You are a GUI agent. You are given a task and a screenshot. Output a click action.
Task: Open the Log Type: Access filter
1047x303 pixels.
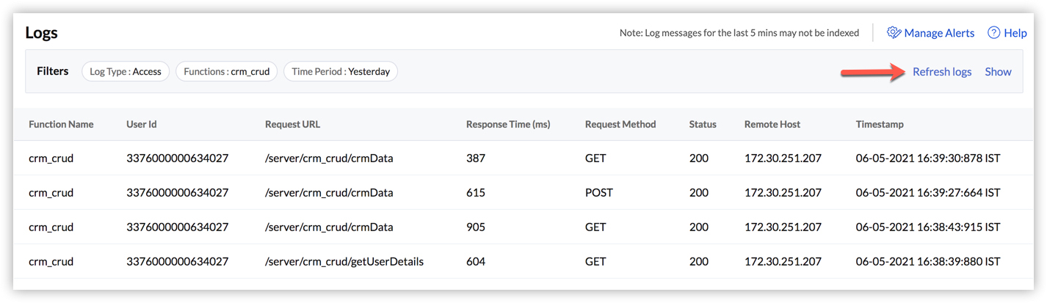tap(126, 72)
